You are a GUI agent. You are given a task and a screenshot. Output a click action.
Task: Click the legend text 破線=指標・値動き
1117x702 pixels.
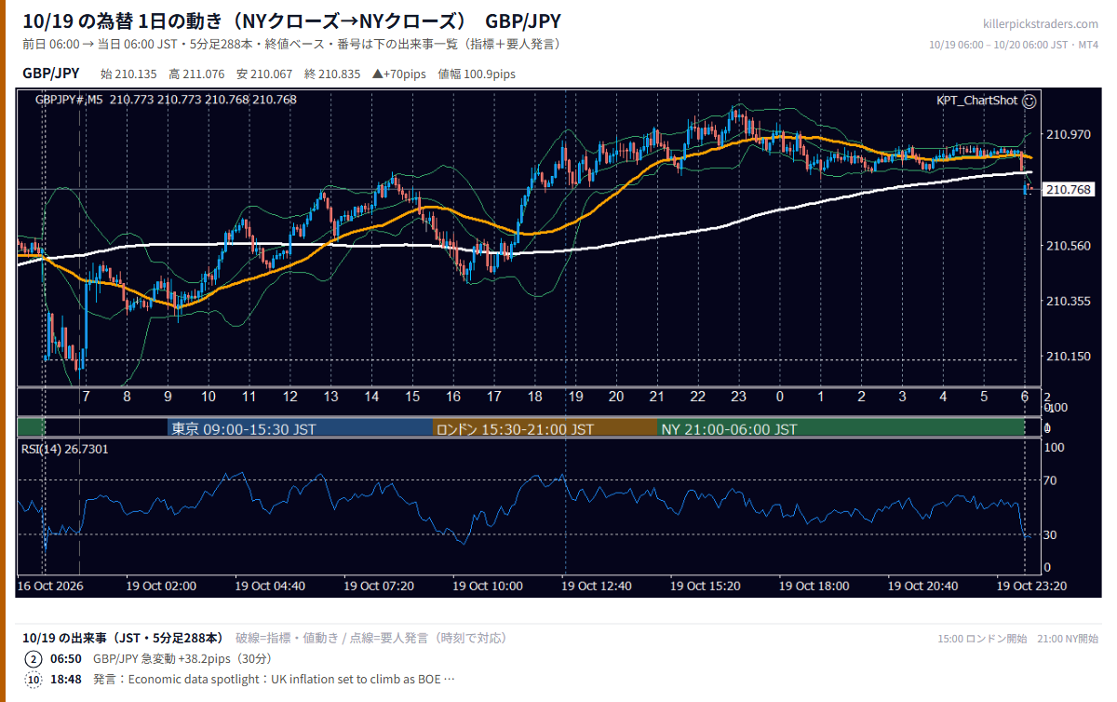pyautogui.click(x=290, y=639)
